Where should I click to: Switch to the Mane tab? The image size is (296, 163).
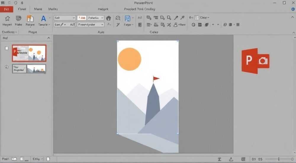(38, 9)
